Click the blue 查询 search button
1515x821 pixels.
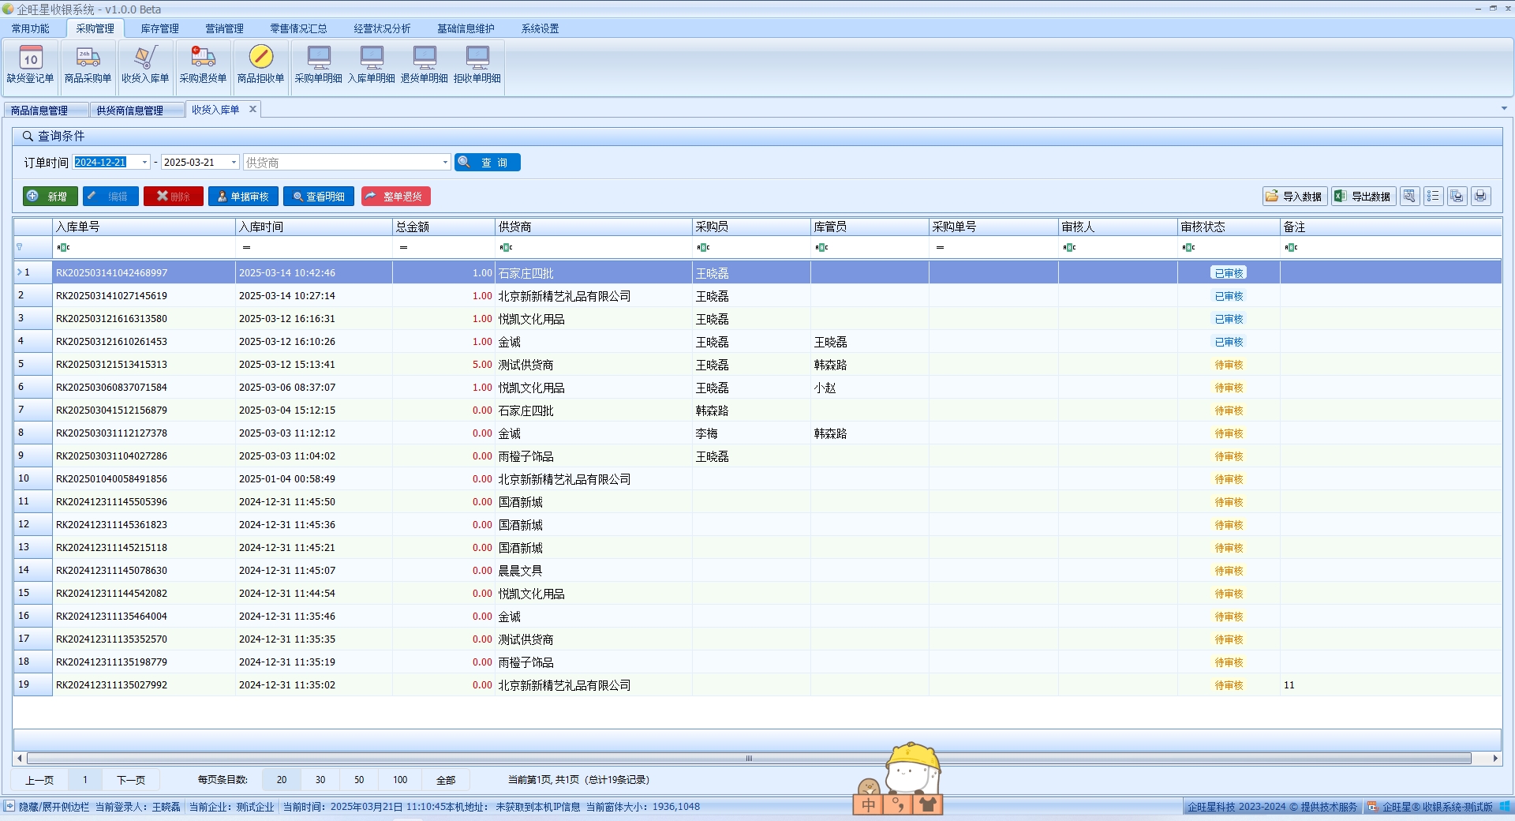487,163
